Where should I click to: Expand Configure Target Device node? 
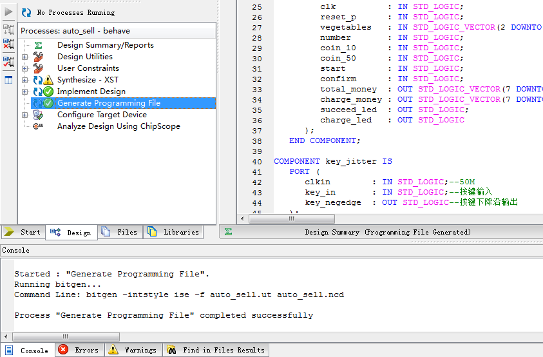click(x=25, y=115)
